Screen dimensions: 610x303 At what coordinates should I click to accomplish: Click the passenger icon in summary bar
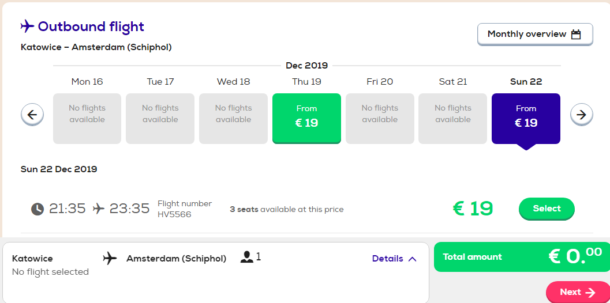tap(247, 257)
